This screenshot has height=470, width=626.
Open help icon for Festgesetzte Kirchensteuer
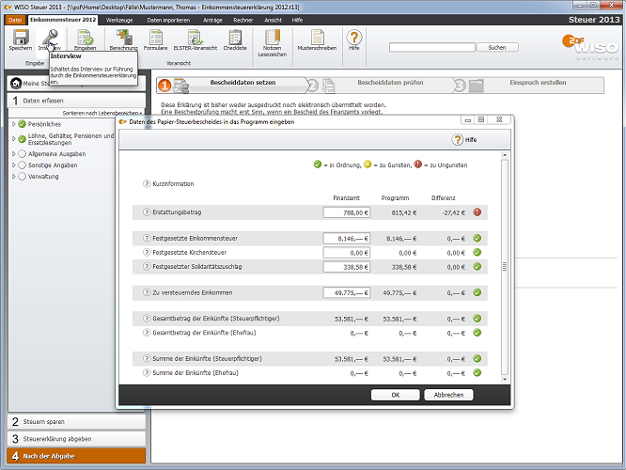point(147,252)
